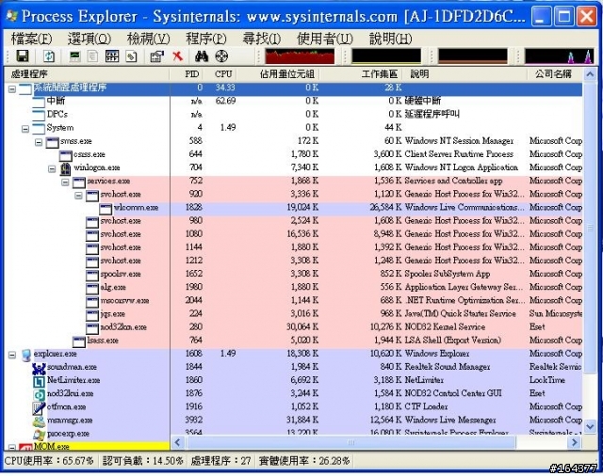Select the alg.exe process row
This screenshot has height=476, width=603.
click(293, 288)
